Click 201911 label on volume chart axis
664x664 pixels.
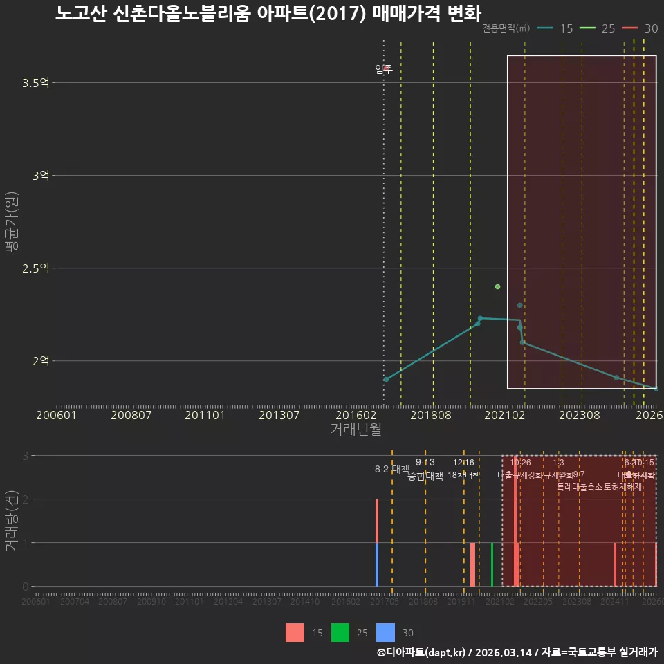[461, 601]
